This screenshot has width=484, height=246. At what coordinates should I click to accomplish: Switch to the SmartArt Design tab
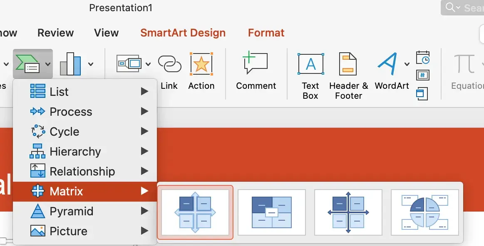pos(183,33)
